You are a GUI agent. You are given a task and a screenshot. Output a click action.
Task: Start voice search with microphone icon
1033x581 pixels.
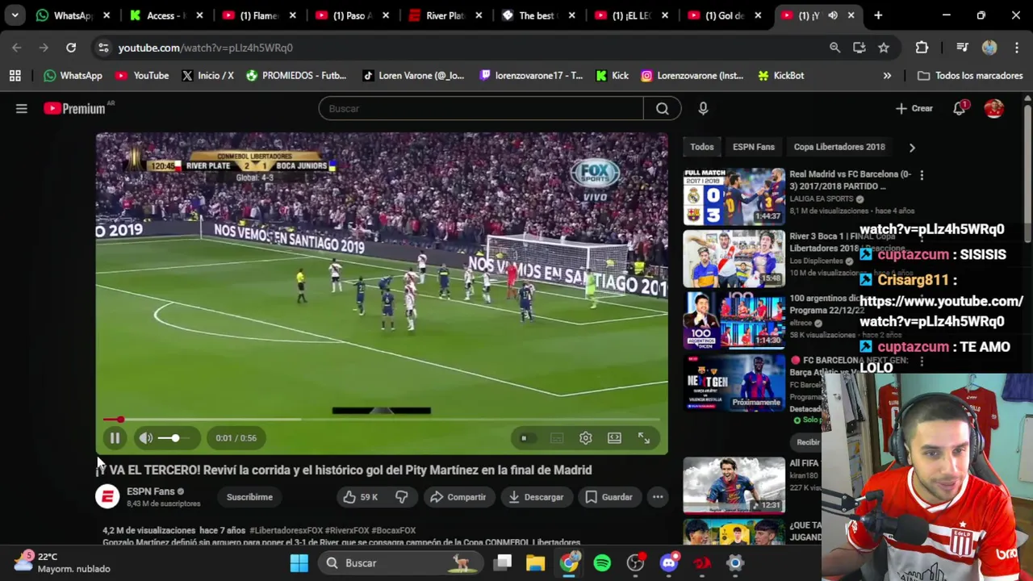tap(703, 108)
